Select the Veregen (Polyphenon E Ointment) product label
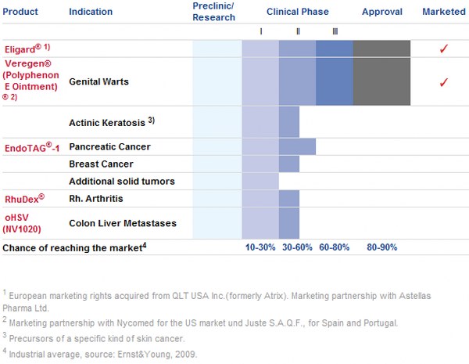 pos(31,81)
